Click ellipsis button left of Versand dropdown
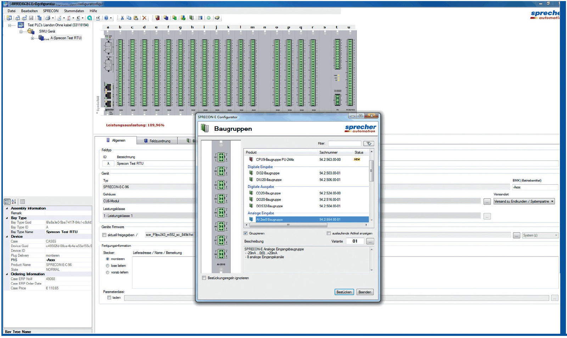Image resolution: width=567 pixels, height=338 pixels. [x=487, y=202]
